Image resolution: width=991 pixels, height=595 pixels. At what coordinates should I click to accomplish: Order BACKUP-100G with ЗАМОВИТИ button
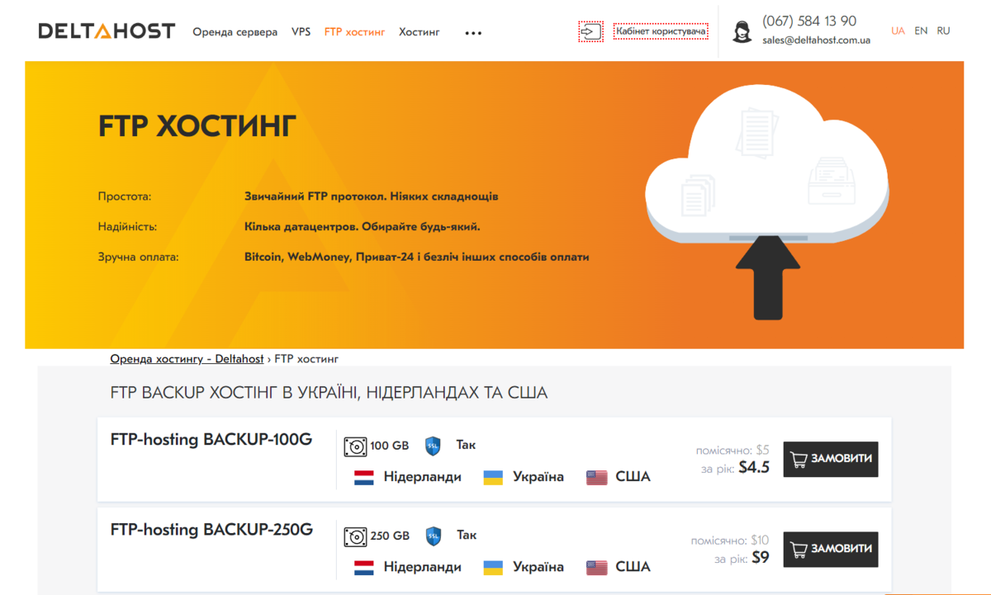click(x=831, y=459)
